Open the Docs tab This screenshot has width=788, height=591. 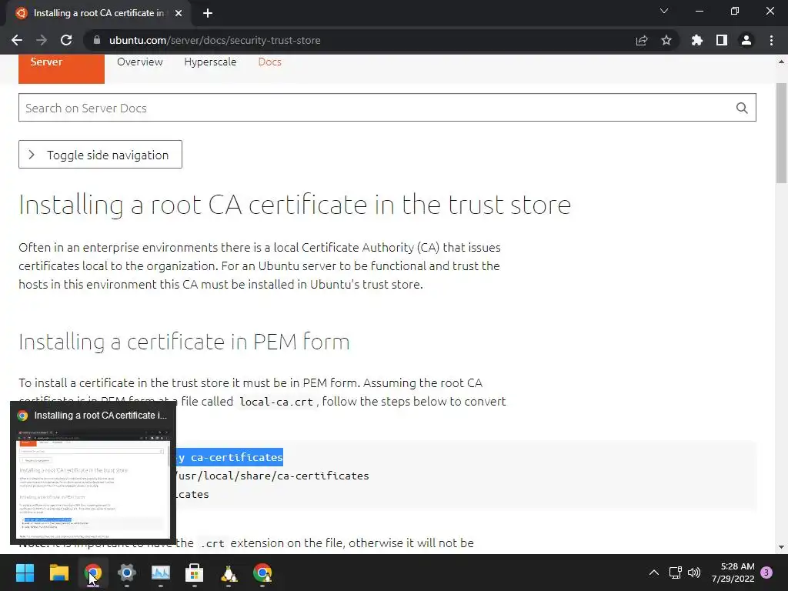click(270, 62)
